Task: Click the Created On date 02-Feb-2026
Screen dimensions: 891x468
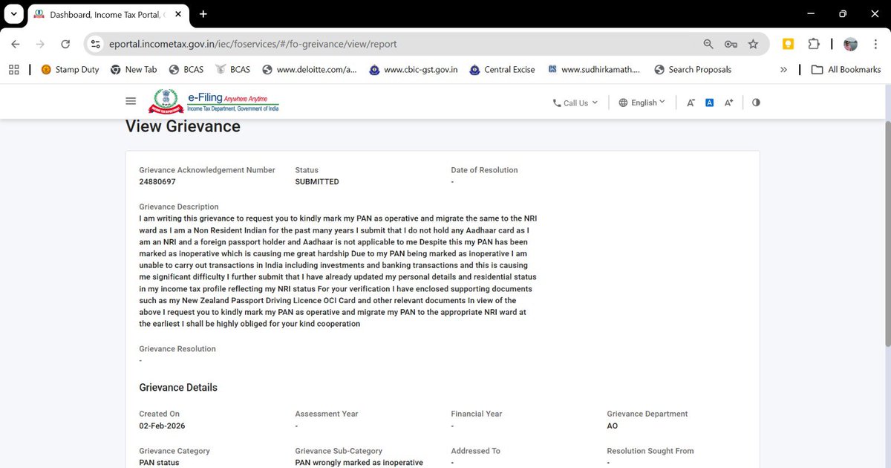Action: click(162, 426)
